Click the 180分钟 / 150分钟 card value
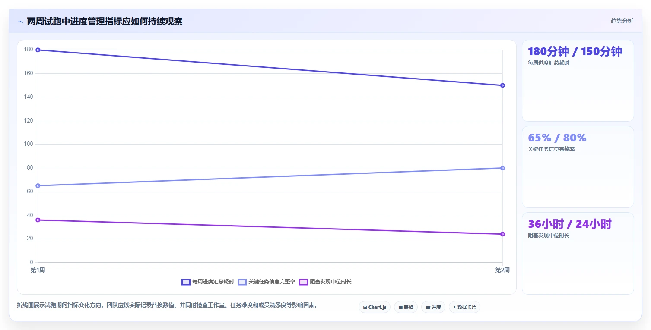Image resolution: width=651 pixels, height=330 pixels. [575, 52]
